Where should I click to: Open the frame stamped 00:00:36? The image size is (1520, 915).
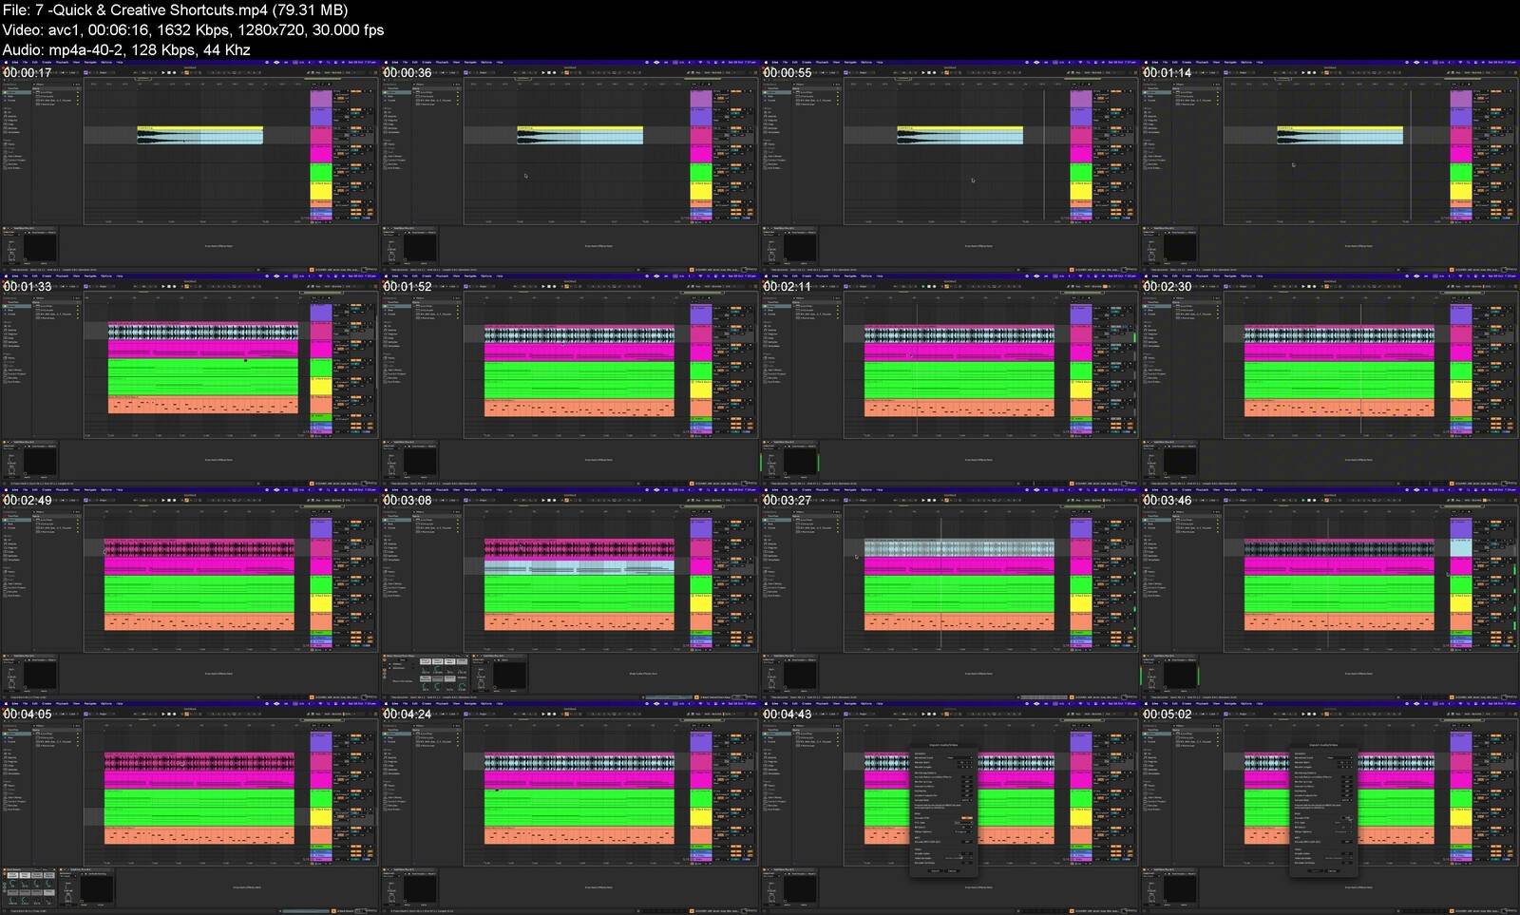[x=570, y=166]
